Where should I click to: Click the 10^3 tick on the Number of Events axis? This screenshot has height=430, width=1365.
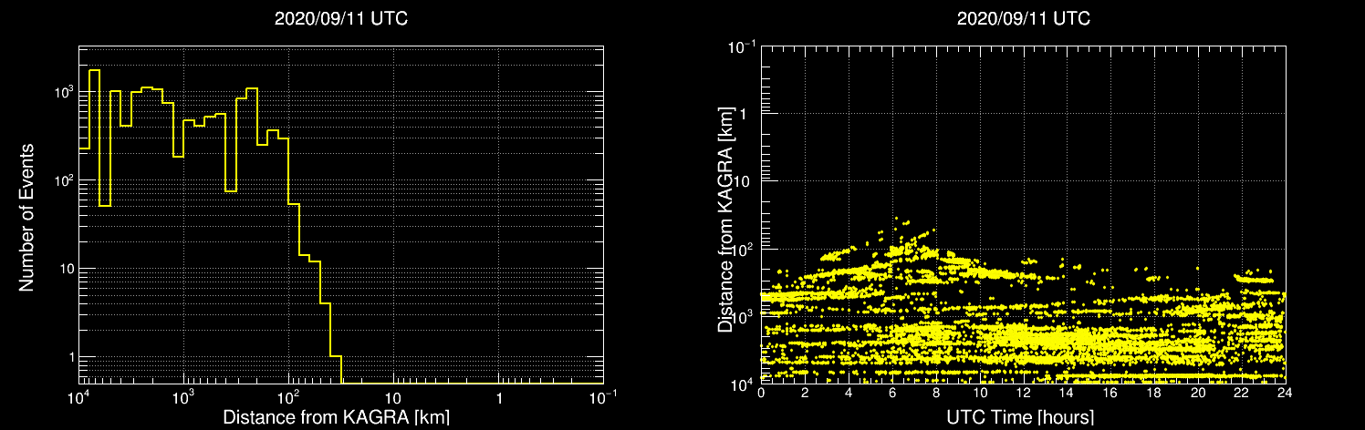tap(62, 93)
